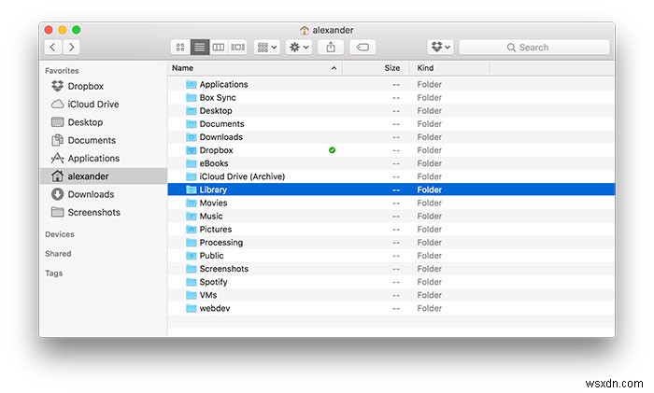This screenshot has height=393, width=654.
Task: Select alexander home in the sidebar
Action: pyautogui.click(x=104, y=176)
